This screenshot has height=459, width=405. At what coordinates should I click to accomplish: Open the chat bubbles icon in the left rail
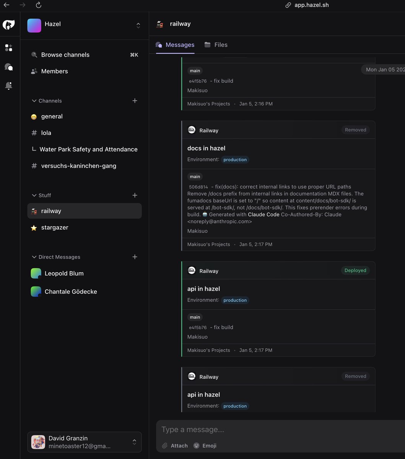8,67
